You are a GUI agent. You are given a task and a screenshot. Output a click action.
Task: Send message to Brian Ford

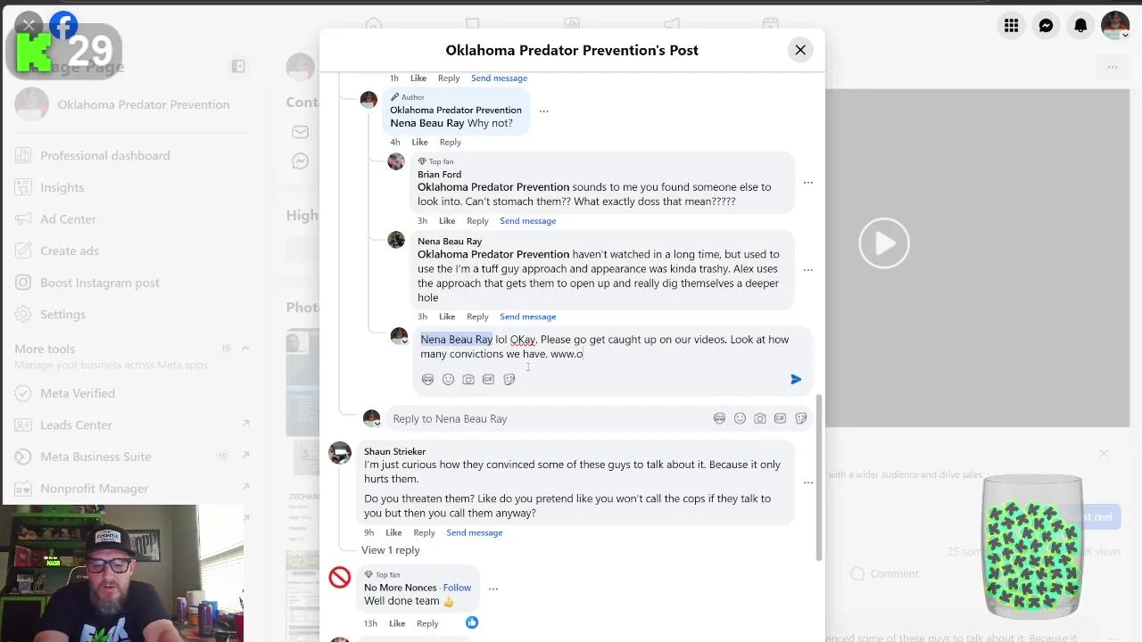tap(527, 221)
